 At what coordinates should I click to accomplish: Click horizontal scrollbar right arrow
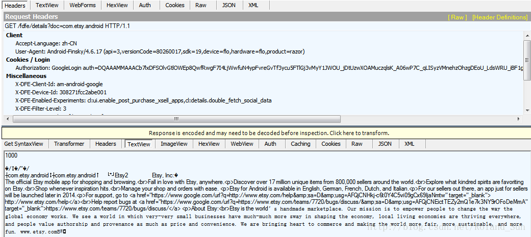point(518,119)
